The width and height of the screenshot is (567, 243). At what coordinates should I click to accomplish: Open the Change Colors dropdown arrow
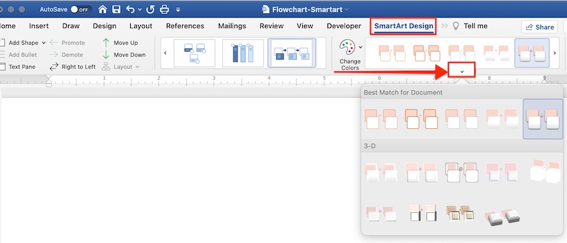click(x=360, y=47)
